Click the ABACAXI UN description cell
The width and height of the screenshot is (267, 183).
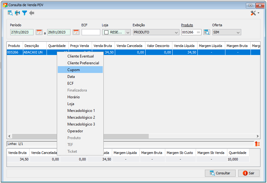pyautogui.click(x=35, y=52)
